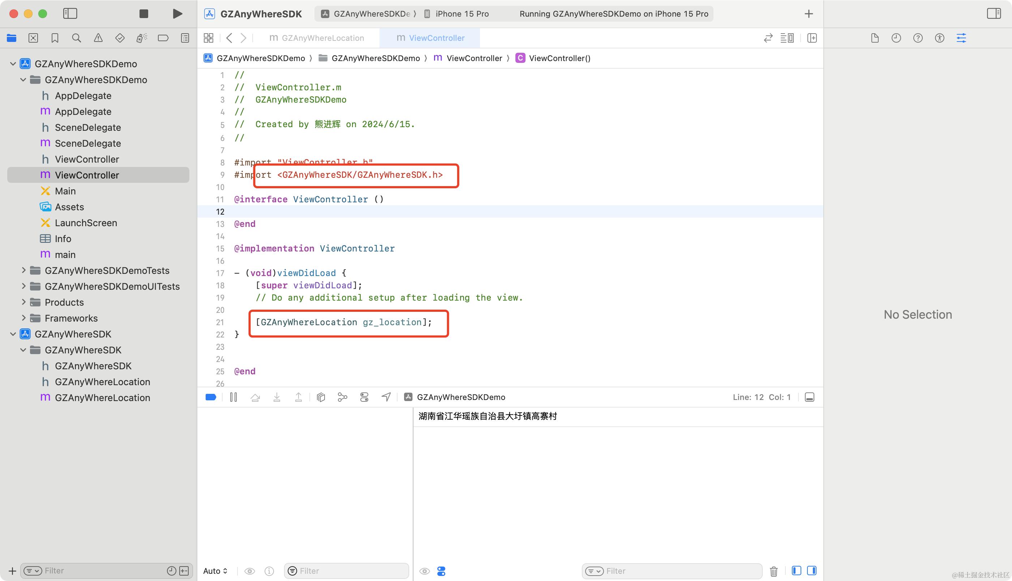Open the Breakpoint navigator icon
Viewport: 1012px width, 581px height.
[163, 38]
